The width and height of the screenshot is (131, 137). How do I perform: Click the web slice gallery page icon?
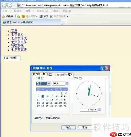tap(51, 16)
